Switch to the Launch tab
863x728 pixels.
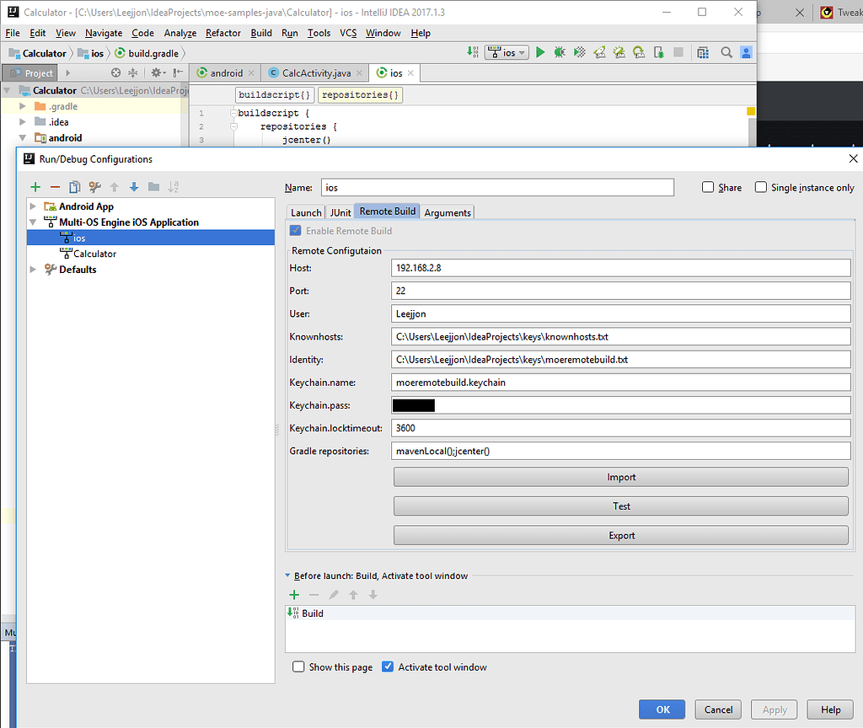pyautogui.click(x=306, y=212)
